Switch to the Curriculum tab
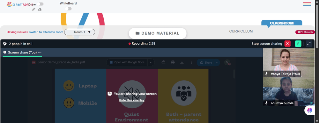Image resolution: width=319 pixels, height=123 pixels. 241,31
